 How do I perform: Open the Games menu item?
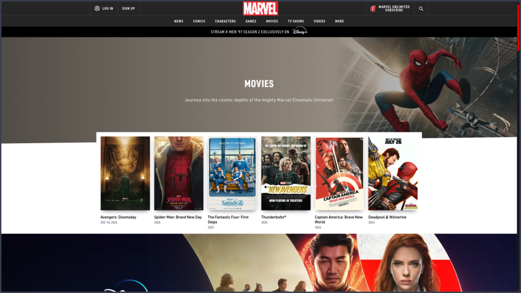(251, 21)
